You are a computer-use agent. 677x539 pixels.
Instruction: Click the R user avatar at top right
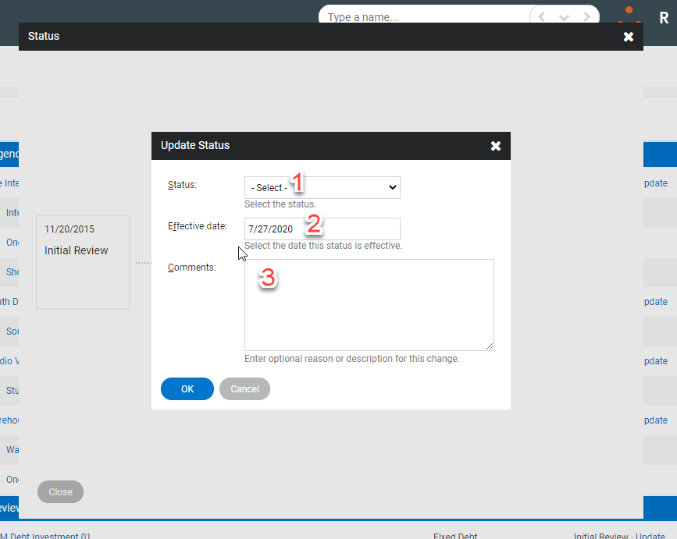tap(664, 18)
